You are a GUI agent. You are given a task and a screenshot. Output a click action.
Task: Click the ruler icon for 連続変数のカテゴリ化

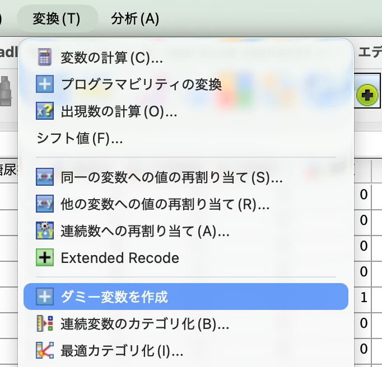[x=45, y=323]
